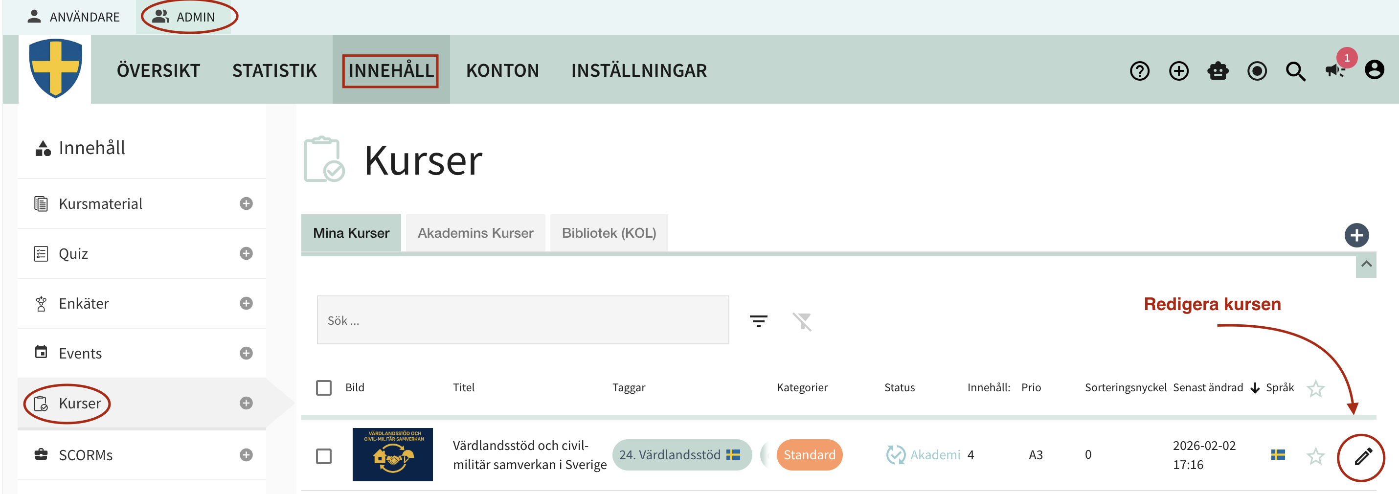This screenshot has height=494, width=1399.
Task: Open the course titled Värdlandsstöd och civil-militär samverkan
Action: [x=529, y=455]
